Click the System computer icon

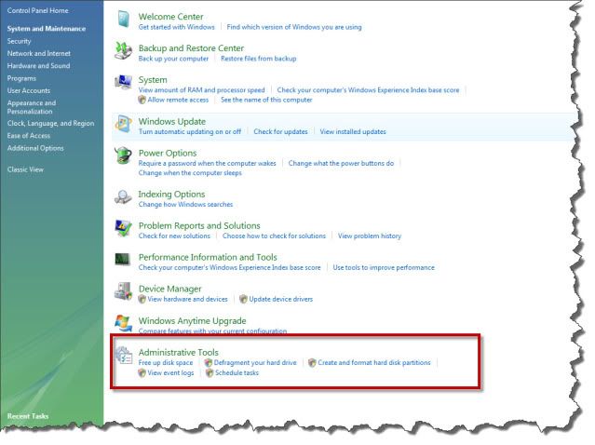click(x=123, y=82)
